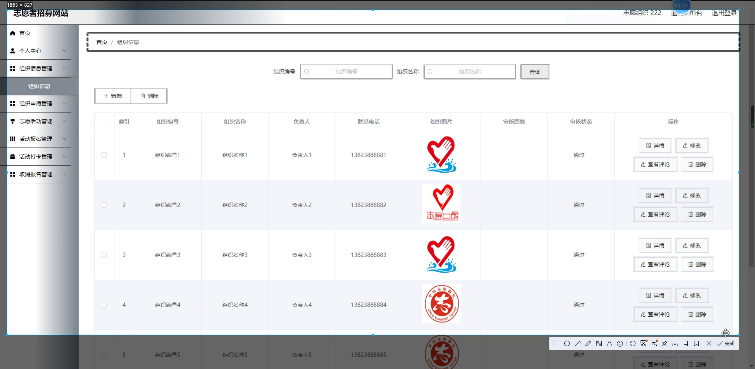
Task: Click 删除 for row 组织名称4
Action: pyautogui.click(x=697, y=314)
